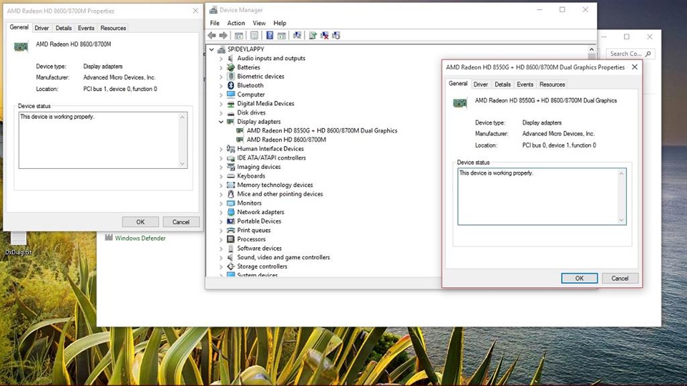Click the Storage controllers category icon
The width and height of the screenshot is (687, 386).
pos(231,266)
